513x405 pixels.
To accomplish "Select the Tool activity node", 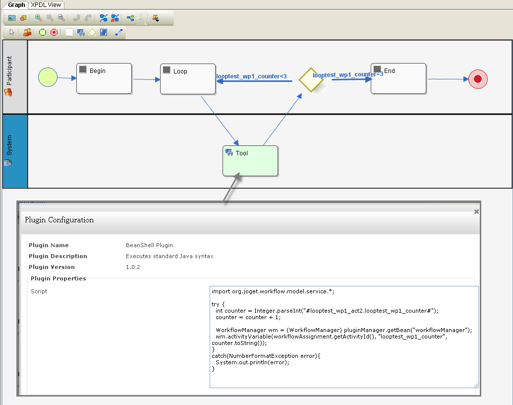I will pyautogui.click(x=250, y=161).
